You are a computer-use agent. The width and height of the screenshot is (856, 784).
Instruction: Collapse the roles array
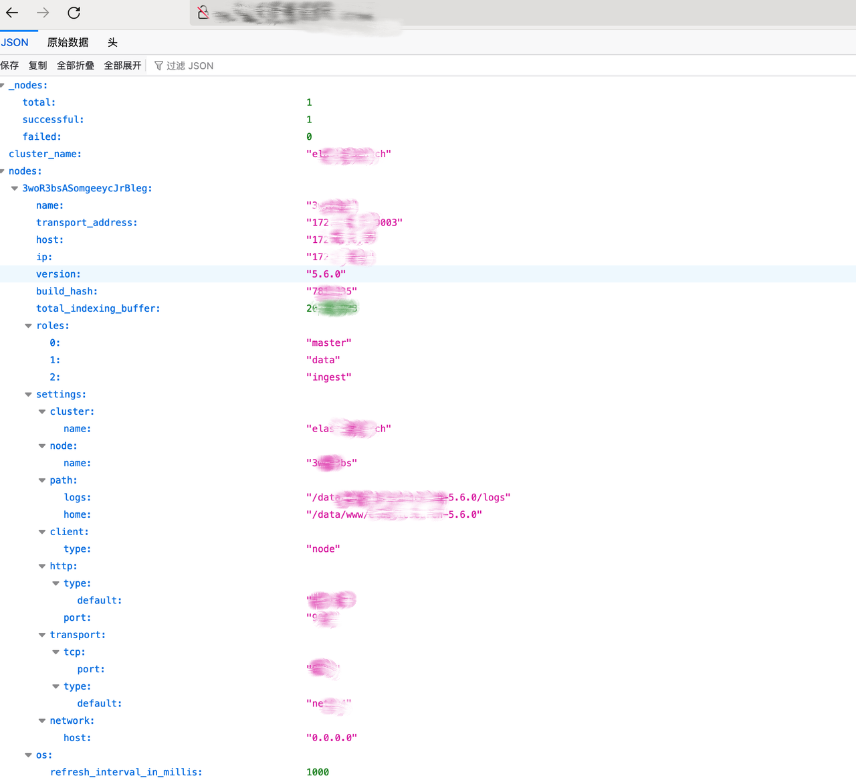28,326
